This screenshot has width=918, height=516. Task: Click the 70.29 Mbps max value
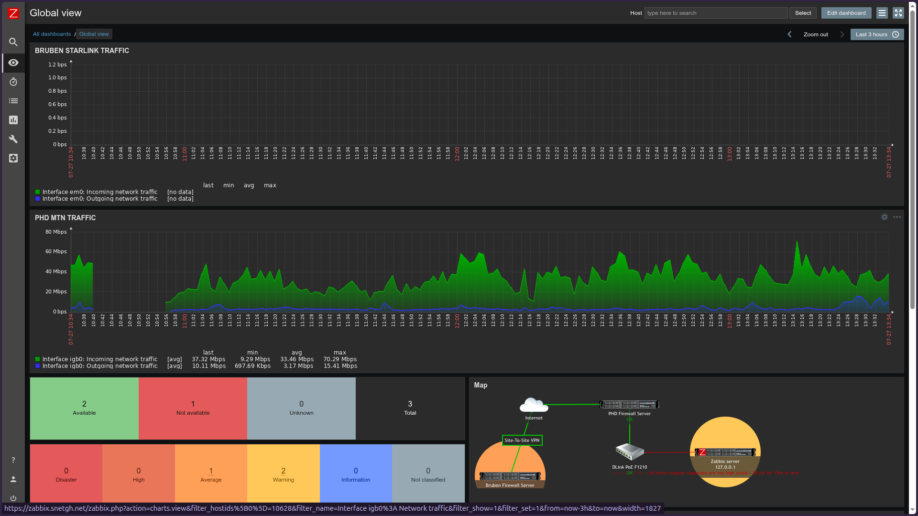pos(340,359)
